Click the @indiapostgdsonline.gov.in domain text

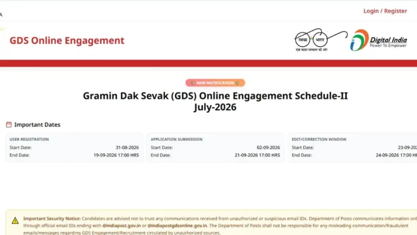pos(177,225)
